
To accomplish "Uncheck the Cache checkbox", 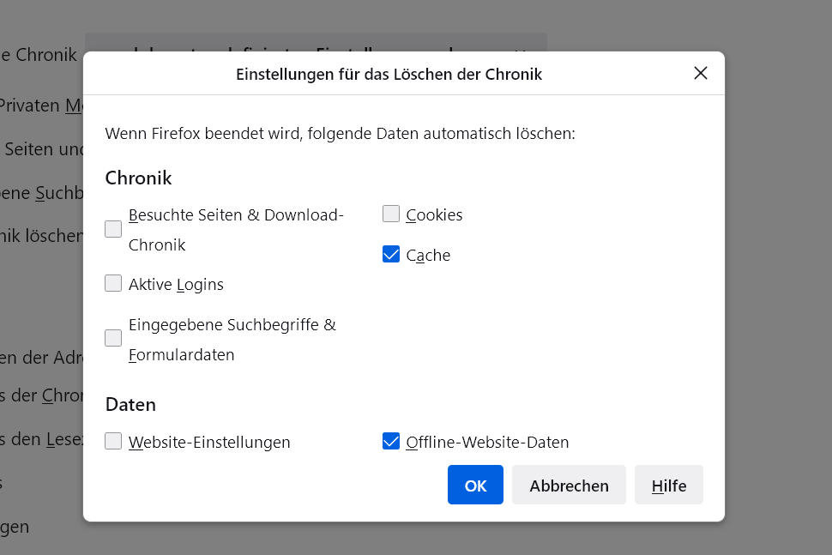I will (x=391, y=255).
